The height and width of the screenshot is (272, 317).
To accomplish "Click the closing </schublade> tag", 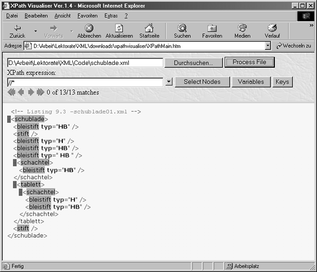I will click(27, 236).
